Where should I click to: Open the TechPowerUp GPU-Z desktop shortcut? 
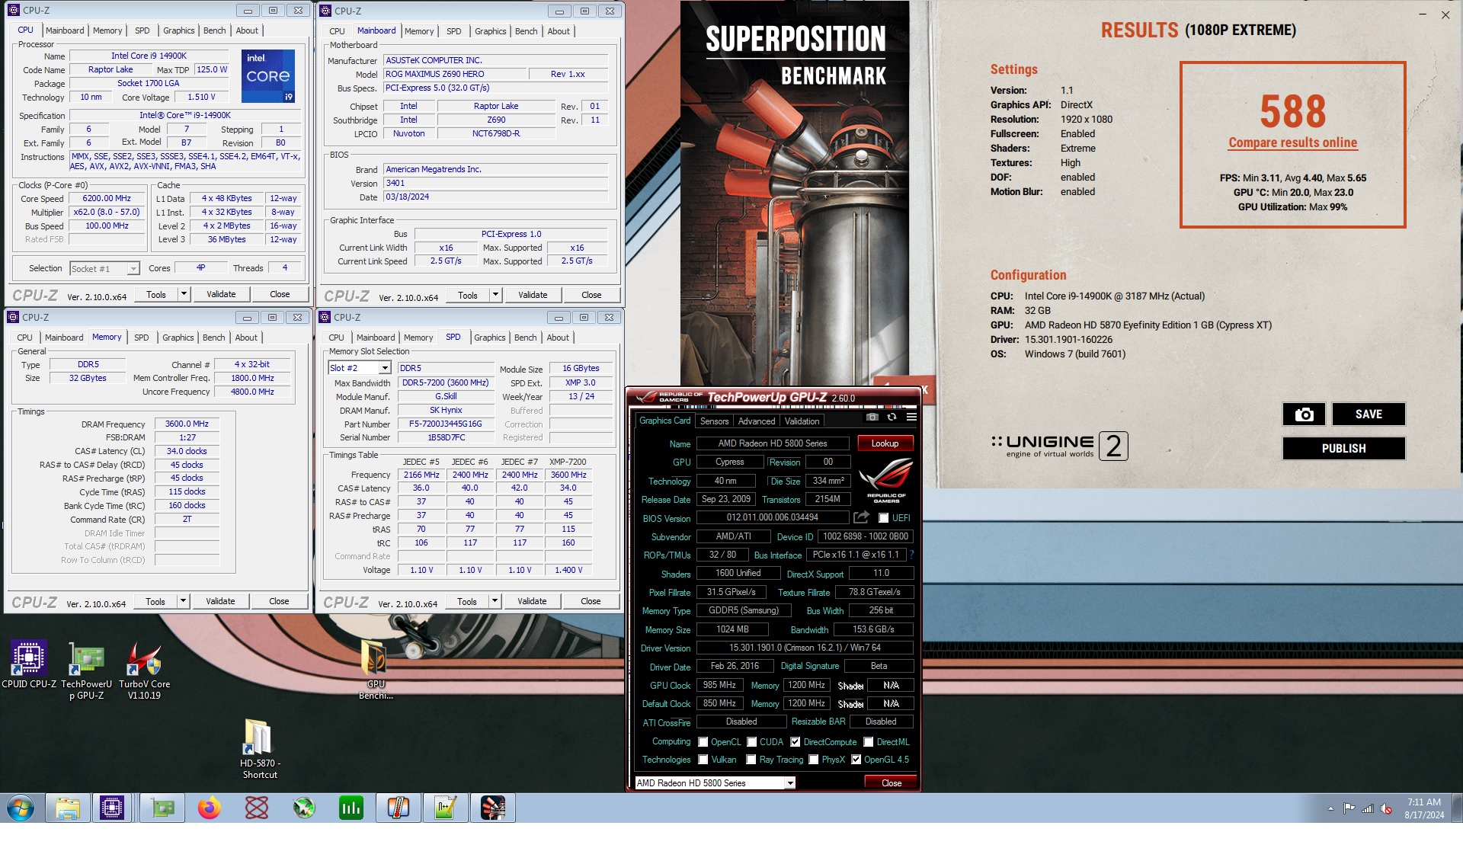[87, 670]
